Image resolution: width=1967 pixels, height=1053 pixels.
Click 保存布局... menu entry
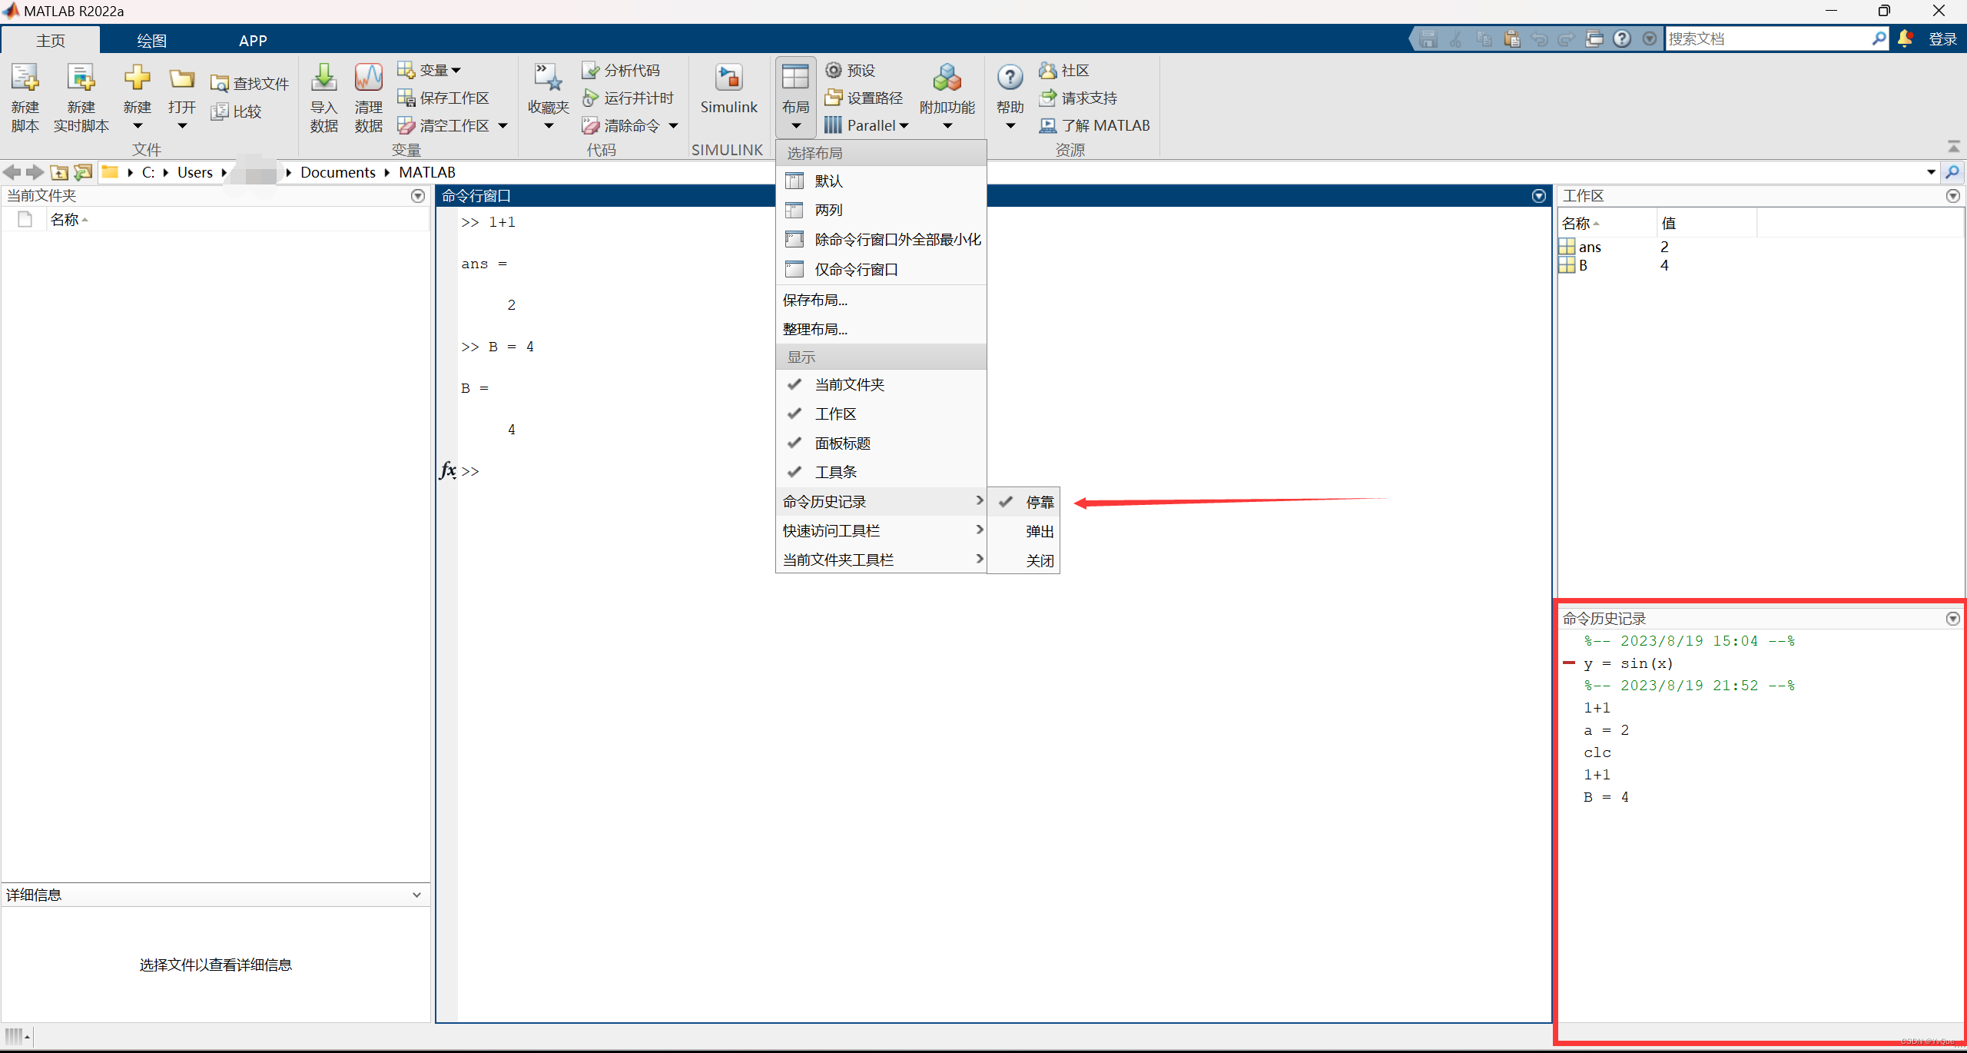click(x=881, y=300)
